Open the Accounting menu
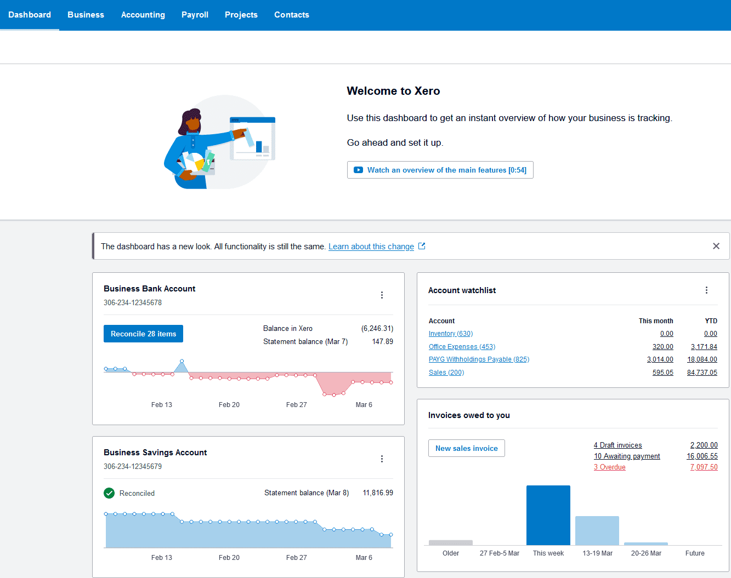The image size is (731, 578). [143, 15]
